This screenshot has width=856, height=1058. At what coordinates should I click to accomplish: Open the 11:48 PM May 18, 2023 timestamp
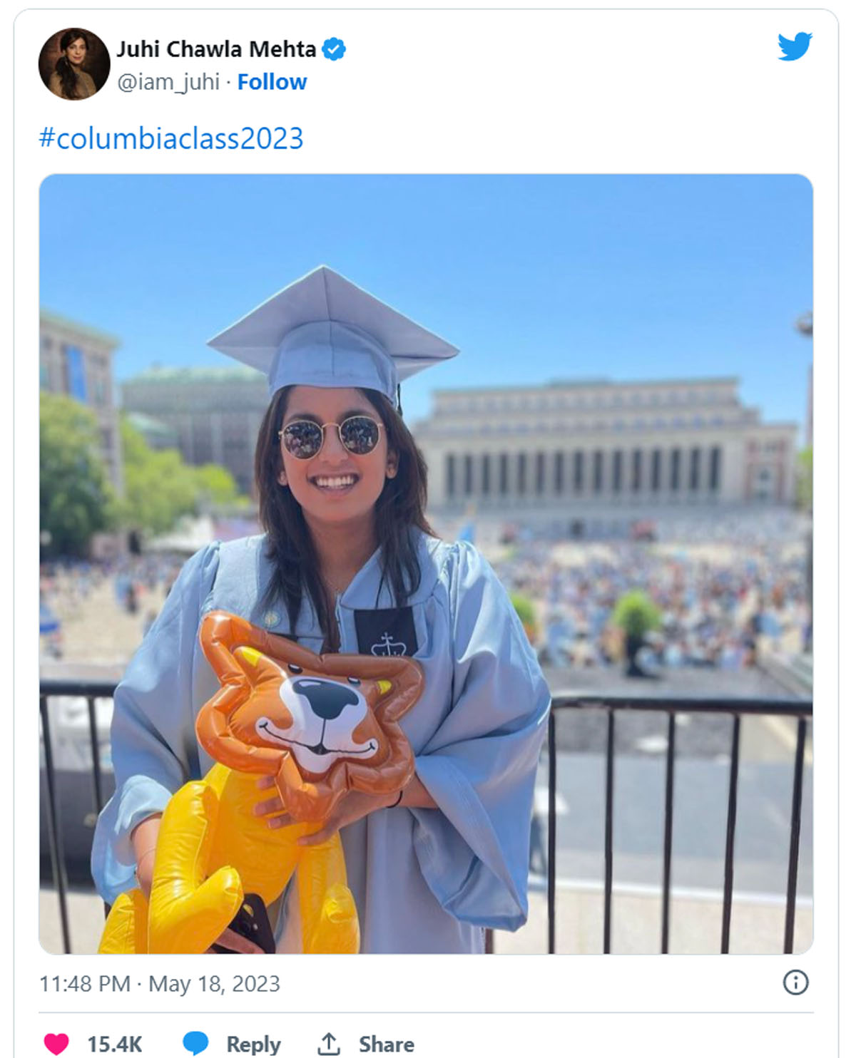click(x=160, y=984)
